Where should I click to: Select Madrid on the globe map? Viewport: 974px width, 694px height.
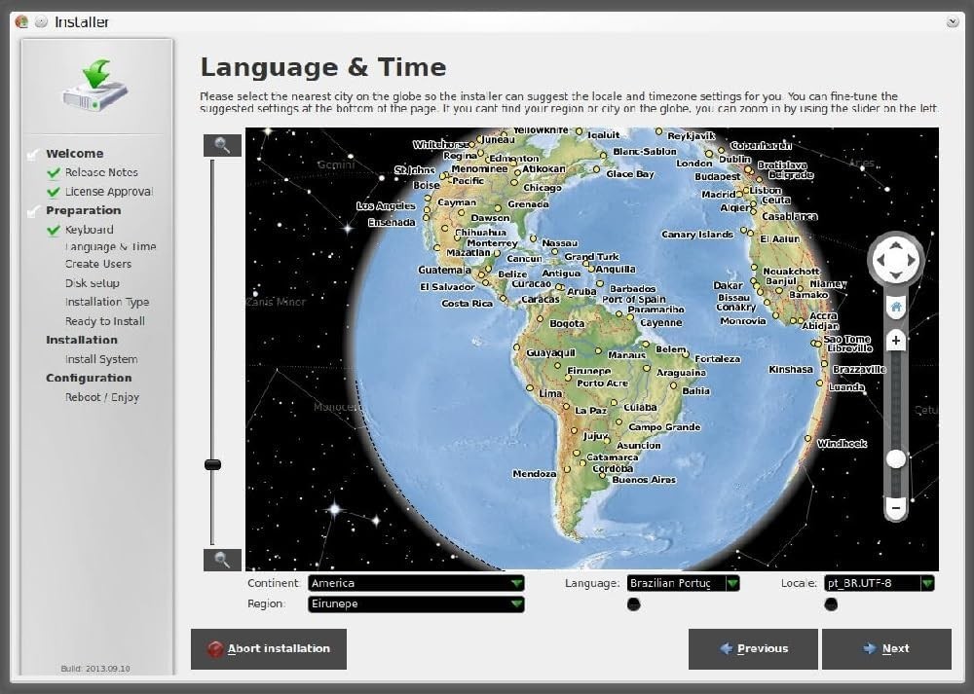click(x=718, y=195)
